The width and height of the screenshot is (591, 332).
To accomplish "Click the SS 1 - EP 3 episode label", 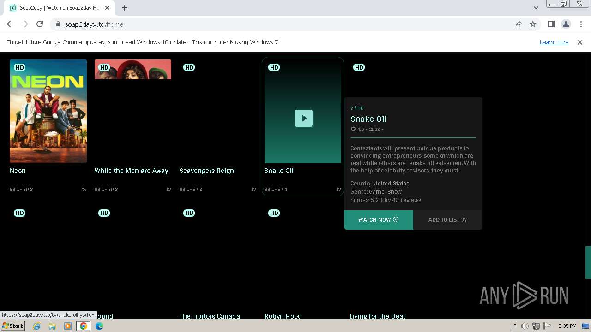I will tap(191, 190).
